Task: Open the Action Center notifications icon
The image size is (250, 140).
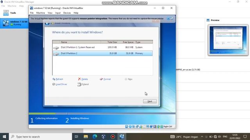Action: (245, 136)
